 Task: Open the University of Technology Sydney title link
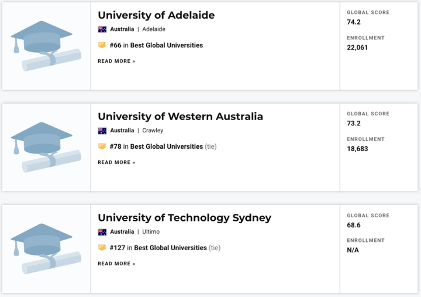pyautogui.click(x=184, y=218)
